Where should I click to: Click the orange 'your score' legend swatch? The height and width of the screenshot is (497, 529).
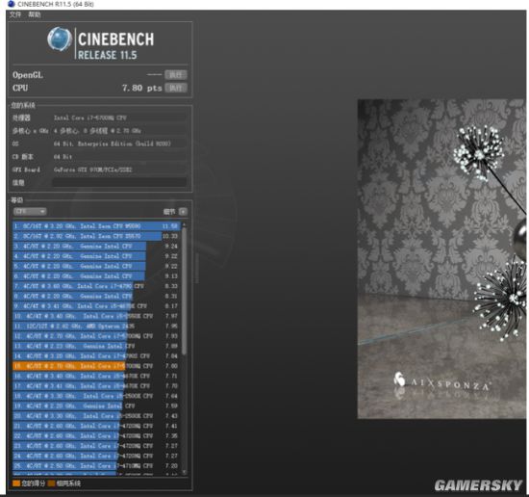click(x=16, y=484)
